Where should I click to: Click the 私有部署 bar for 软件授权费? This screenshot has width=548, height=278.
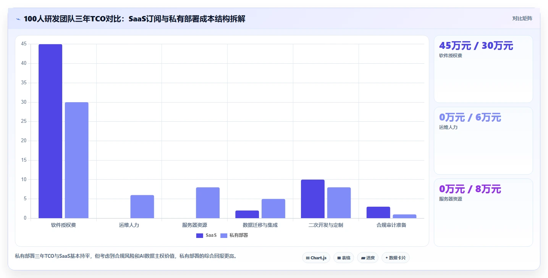point(77,160)
